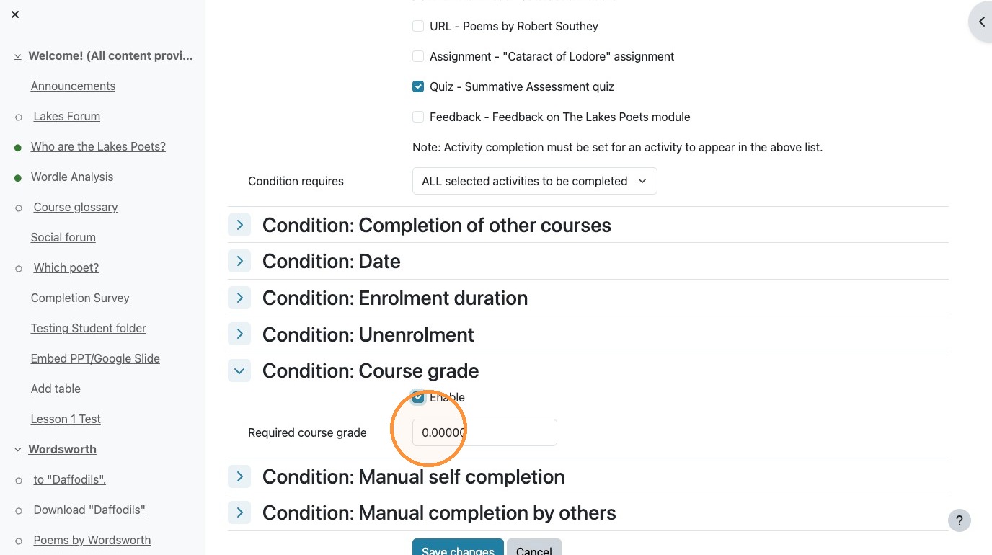The height and width of the screenshot is (555, 992).
Task: Click completion circle beside Which poet?
Action: [x=19, y=268]
